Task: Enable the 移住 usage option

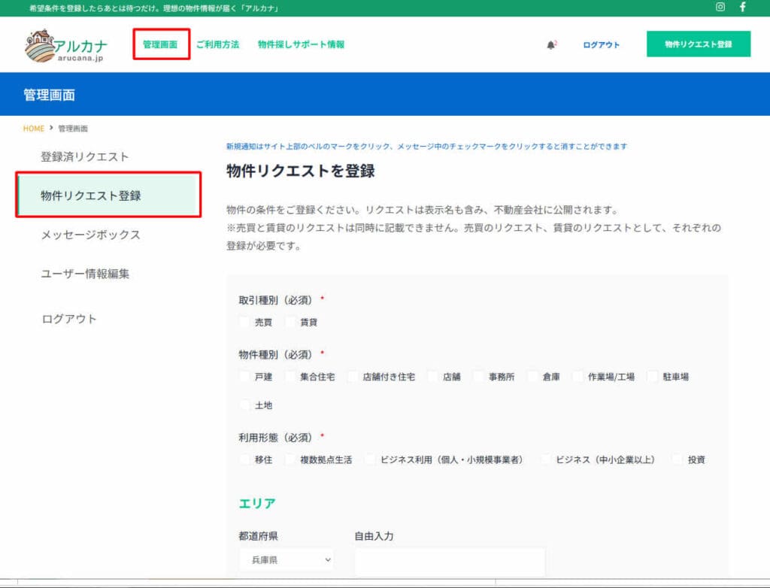Action: point(243,459)
